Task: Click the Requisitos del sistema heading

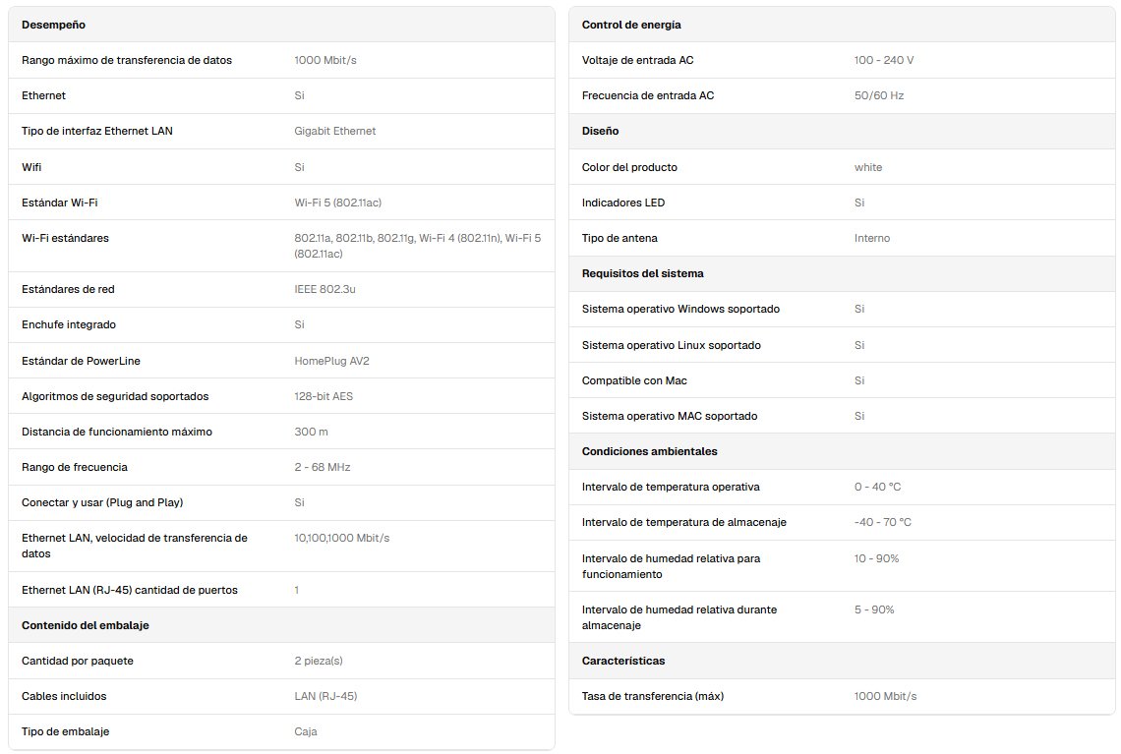Action: click(x=643, y=273)
